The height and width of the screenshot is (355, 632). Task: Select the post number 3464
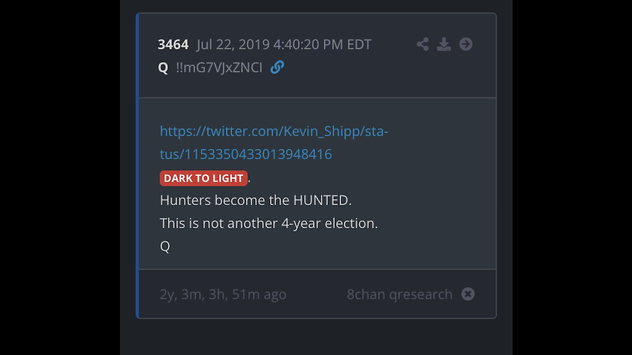tap(173, 44)
